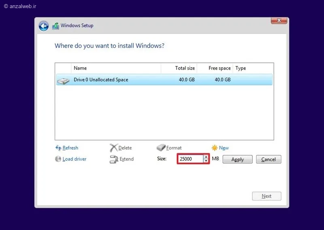Click the Load driver disc icon

[58, 159]
